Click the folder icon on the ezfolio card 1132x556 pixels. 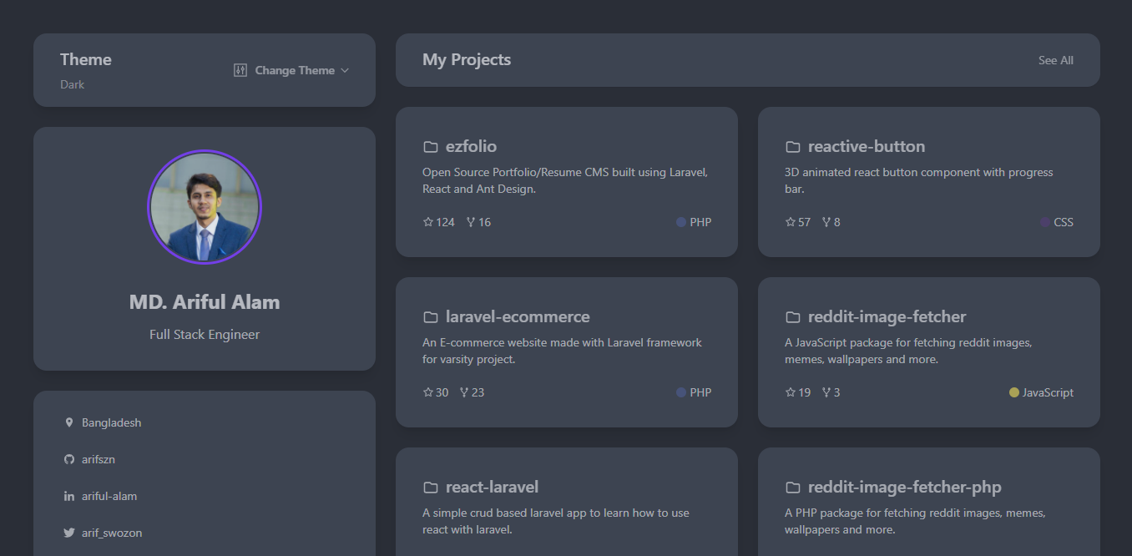coord(431,145)
